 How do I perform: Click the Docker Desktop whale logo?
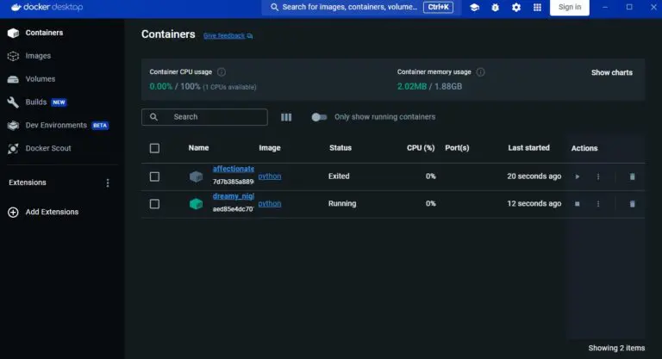(16, 7)
